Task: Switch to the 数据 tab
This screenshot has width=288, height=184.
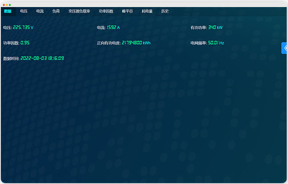Action: (x=8, y=11)
